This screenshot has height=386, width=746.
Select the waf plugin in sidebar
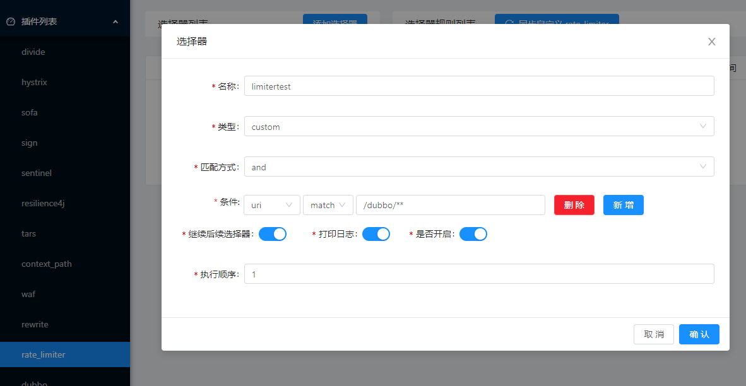(x=28, y=294)
